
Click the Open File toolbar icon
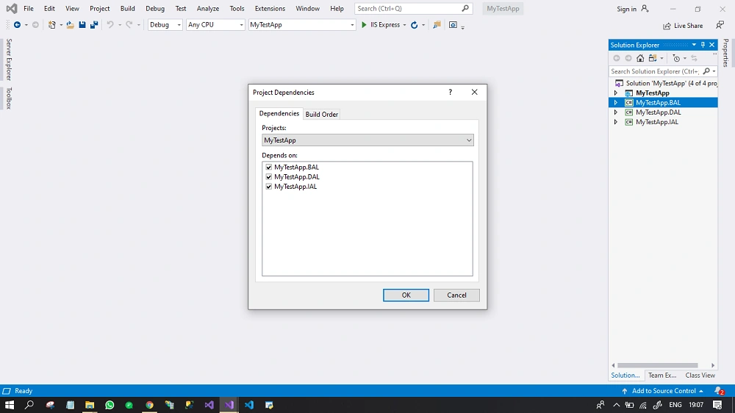(70, 25)
